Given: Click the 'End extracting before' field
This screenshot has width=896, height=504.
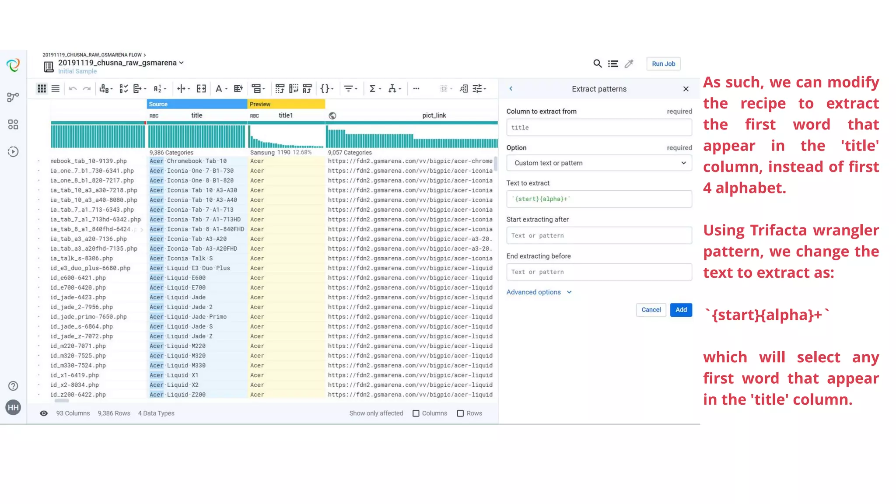Looking at the screenshot, I should (599, 272).
